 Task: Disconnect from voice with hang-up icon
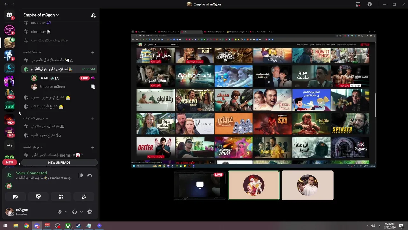point(90,175)
